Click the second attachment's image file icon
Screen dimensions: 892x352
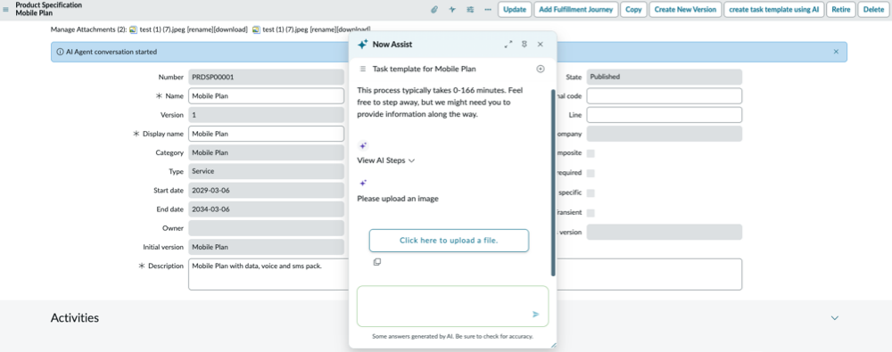point(256,29)
